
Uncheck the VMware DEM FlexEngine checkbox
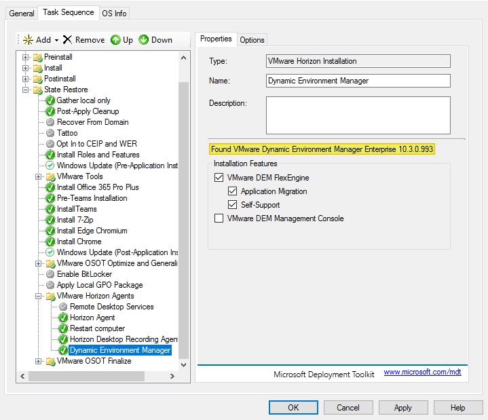click(219, 178)
